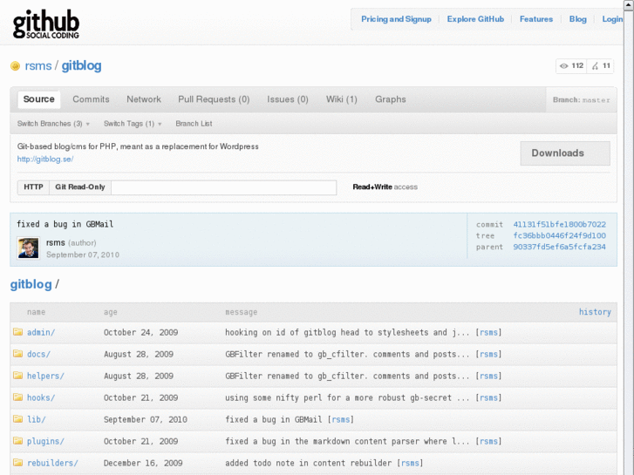The image size is (634, 475).
Task: Open the history link in file table
Action: [595, 312]
